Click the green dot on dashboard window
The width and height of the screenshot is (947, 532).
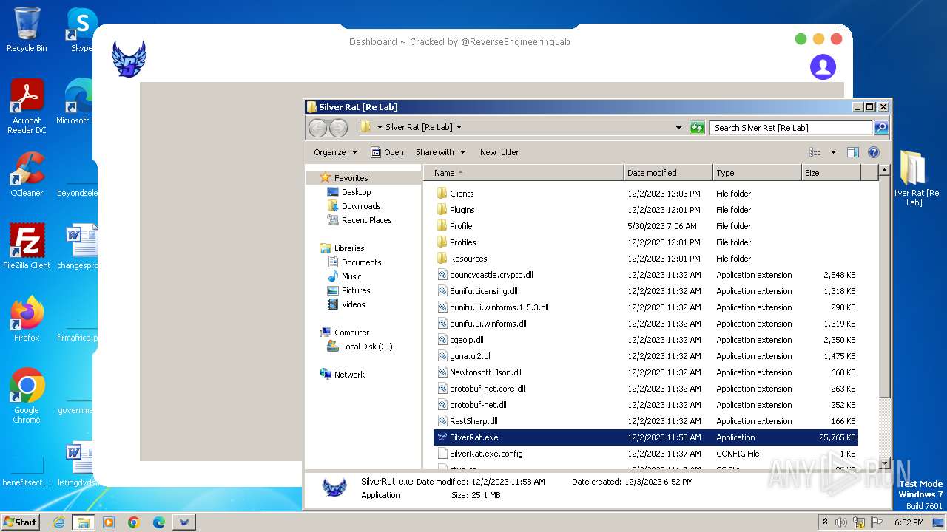801,39
